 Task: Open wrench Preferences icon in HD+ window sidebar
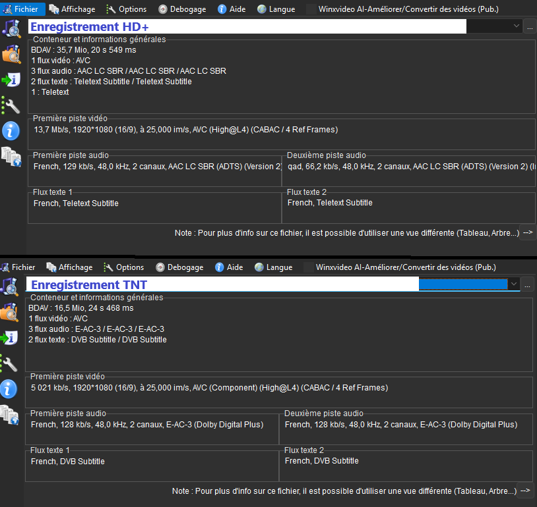tap(11, 105)
